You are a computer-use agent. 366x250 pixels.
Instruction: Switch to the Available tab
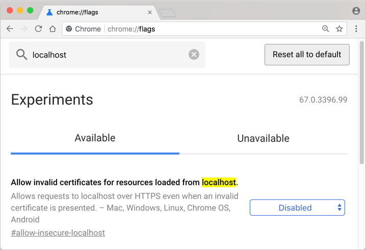pyautogui.click(x=95, y=138)
